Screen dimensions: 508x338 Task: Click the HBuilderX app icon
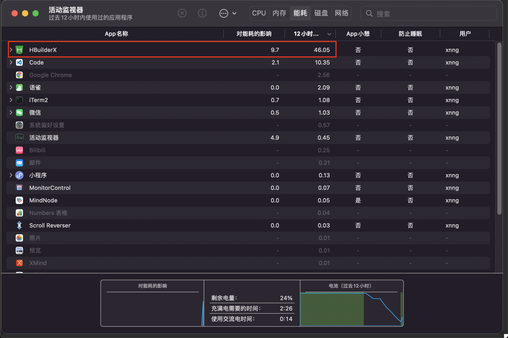19,50
